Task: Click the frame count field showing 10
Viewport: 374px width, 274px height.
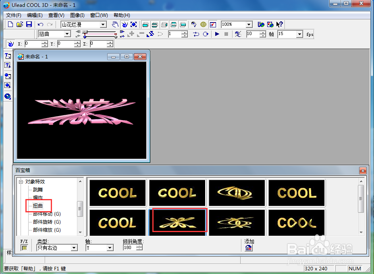Action: (x=253, y=34)
